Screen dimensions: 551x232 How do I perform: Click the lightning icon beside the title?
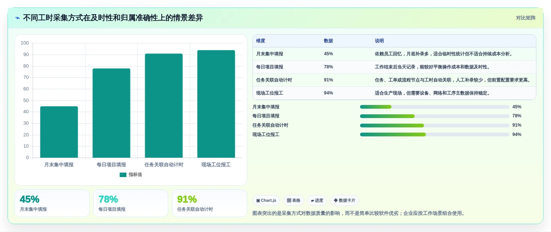tap(18, 18)
